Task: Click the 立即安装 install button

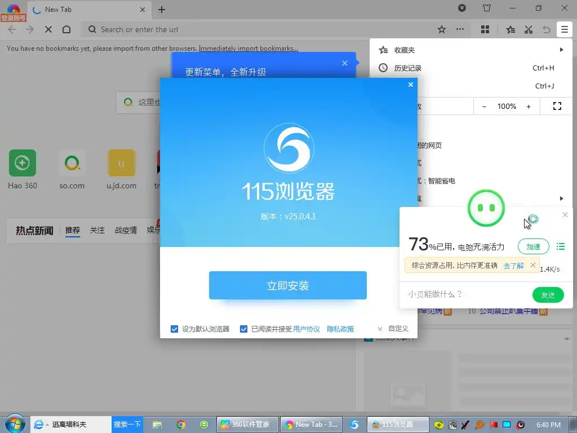Action: (x=288, y=285)
